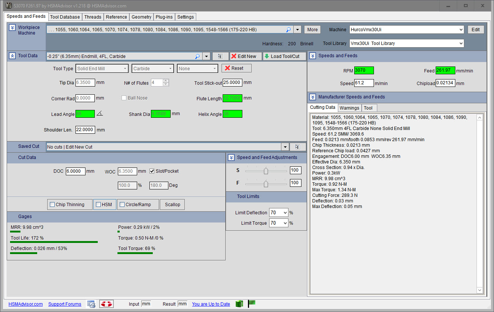Open the Warnings tab
Image resolution: width=494 pixels, height=312 pixels.
pyautogui.click(x=349, y=108)
